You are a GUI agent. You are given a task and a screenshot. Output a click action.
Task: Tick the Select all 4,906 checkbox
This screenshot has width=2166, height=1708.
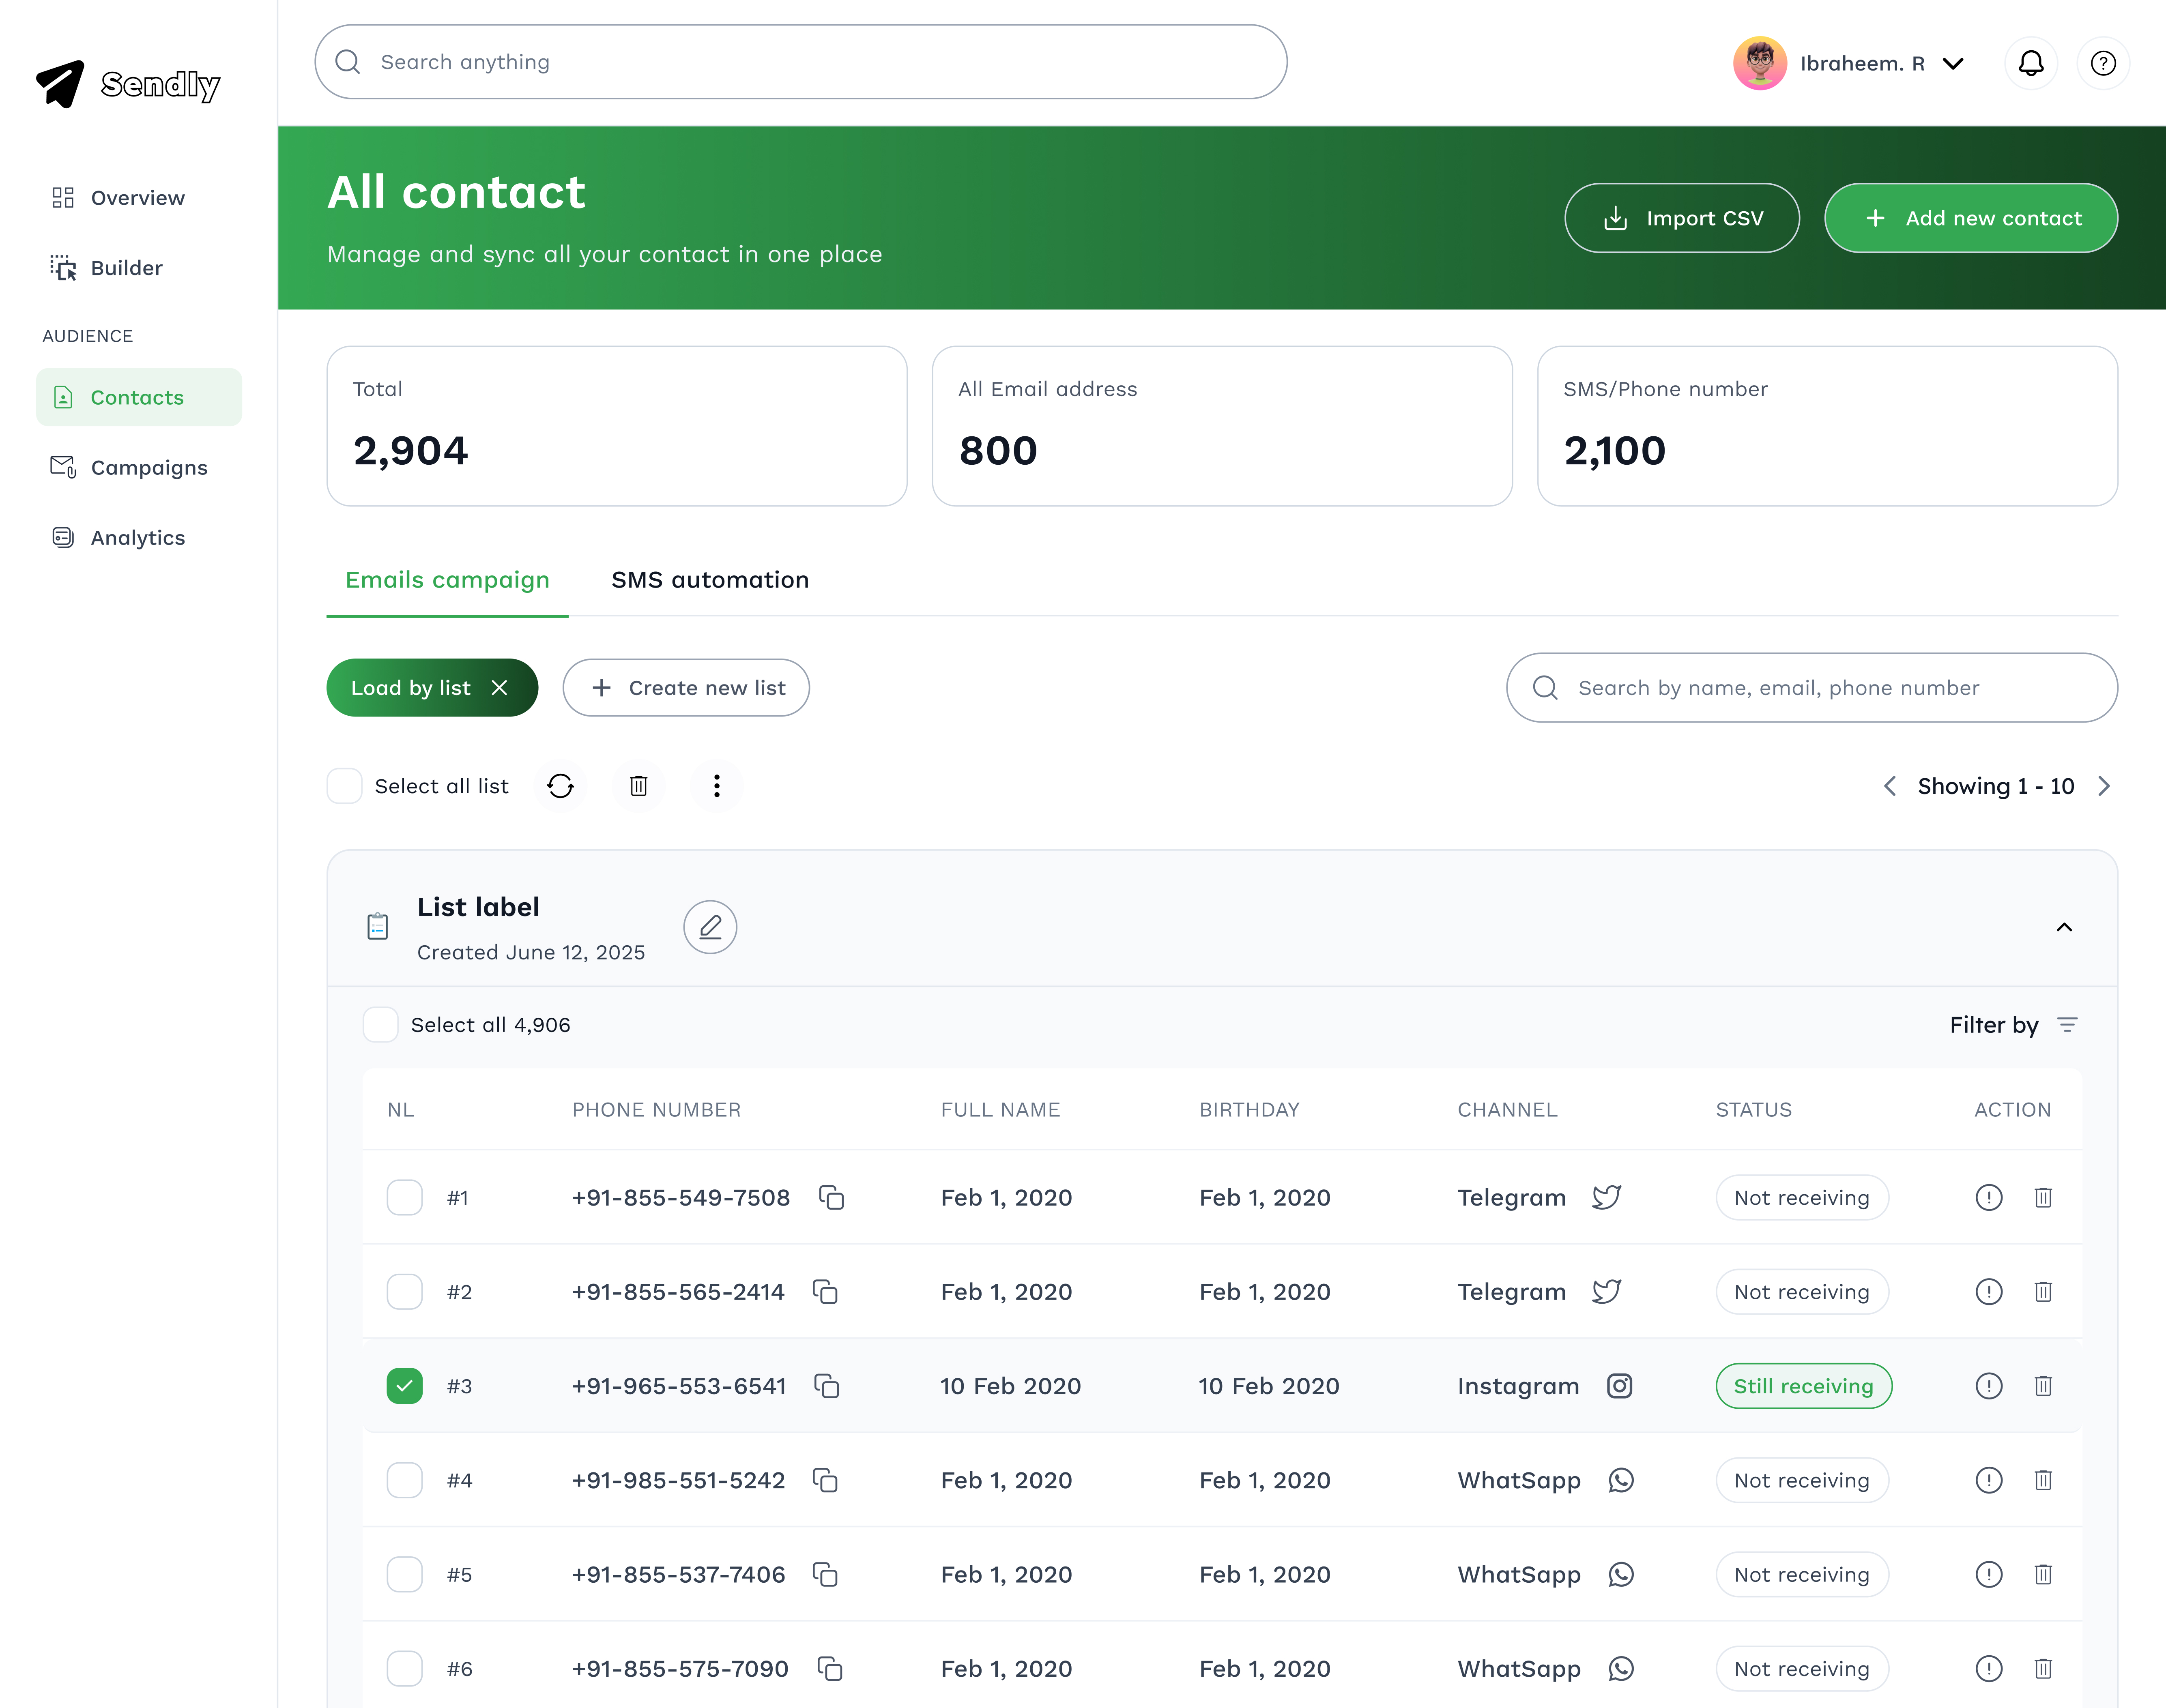[381, 1025]
